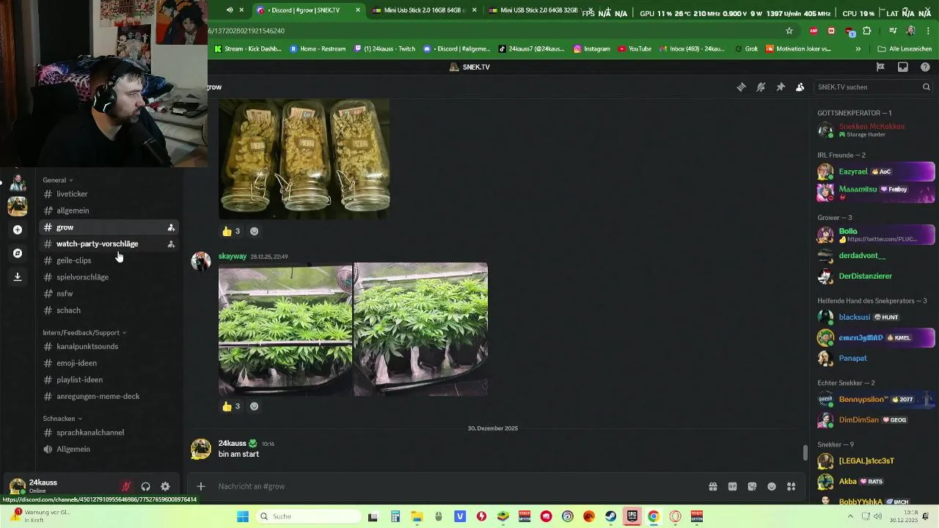939x528 pixels.
Task: Open the emoji-ideen channel
Action: point(109,363)
